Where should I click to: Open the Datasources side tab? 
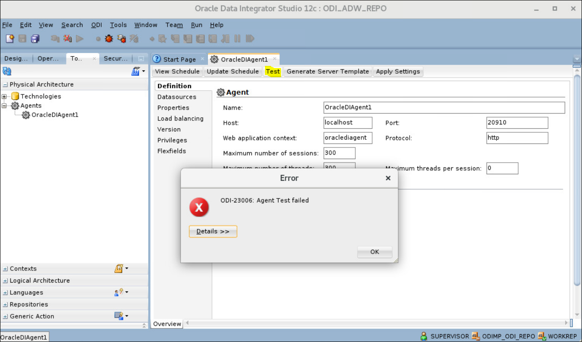[x=177, y=97]
